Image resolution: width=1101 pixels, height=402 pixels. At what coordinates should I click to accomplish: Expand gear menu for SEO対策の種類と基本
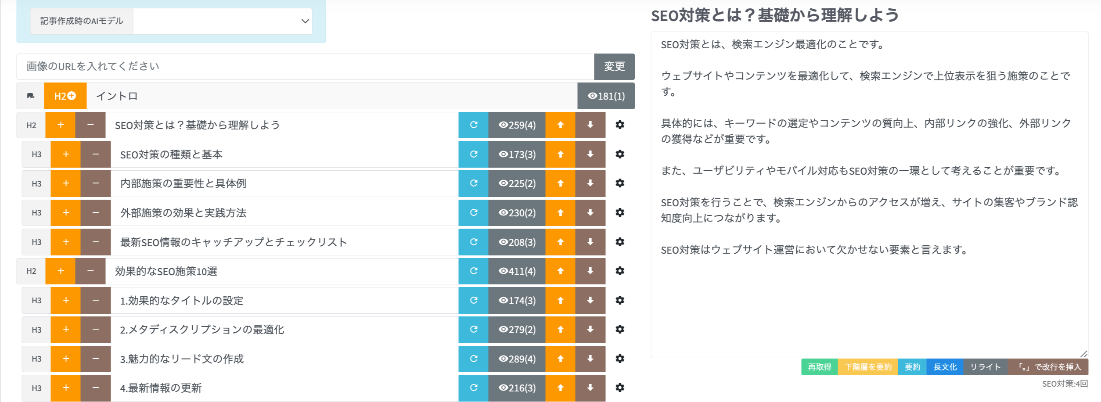point(619,154)
